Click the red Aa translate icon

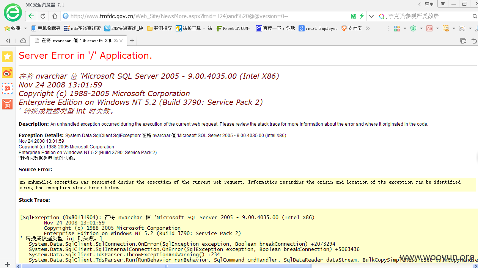(x=429, y=28)
